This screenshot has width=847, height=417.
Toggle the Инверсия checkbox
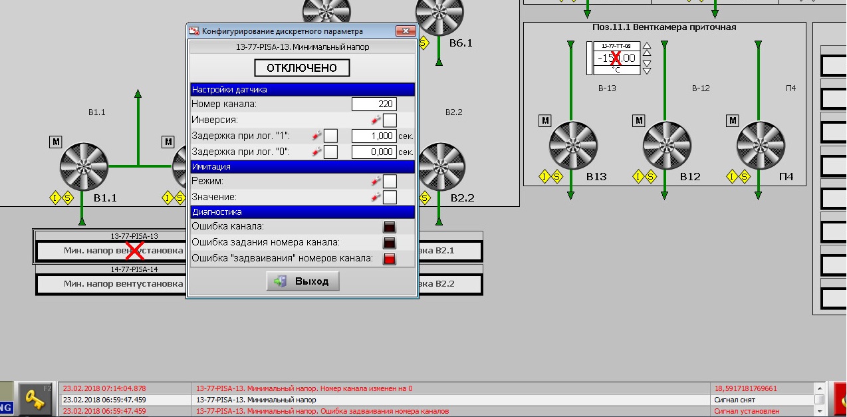click(390, 120)
